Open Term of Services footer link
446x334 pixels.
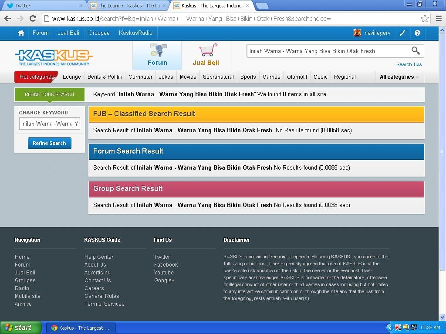(x=105, y=304)
